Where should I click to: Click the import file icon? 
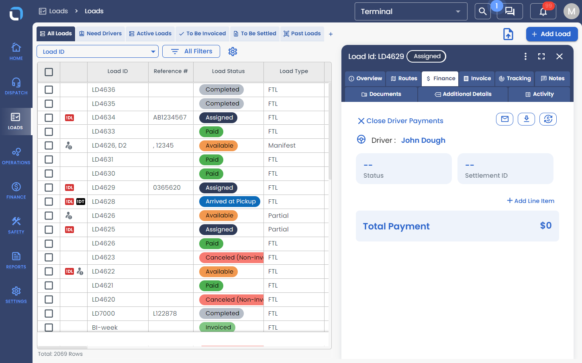[508, 34]
